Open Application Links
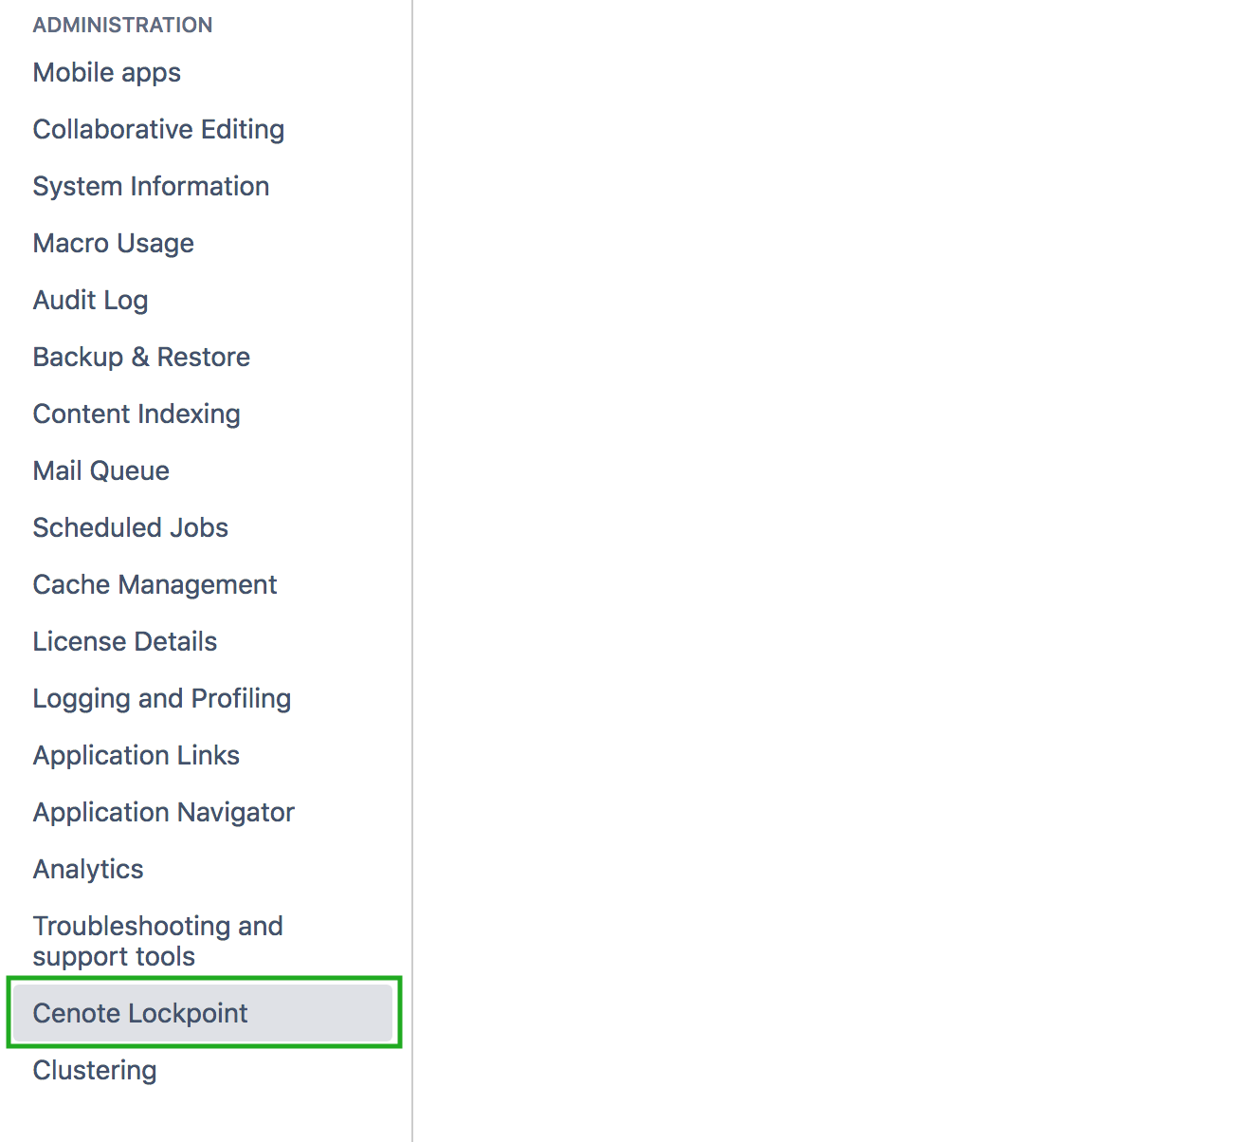Image resolution: width=1237 pixels, height=1142 pixels. pos(136,756)
